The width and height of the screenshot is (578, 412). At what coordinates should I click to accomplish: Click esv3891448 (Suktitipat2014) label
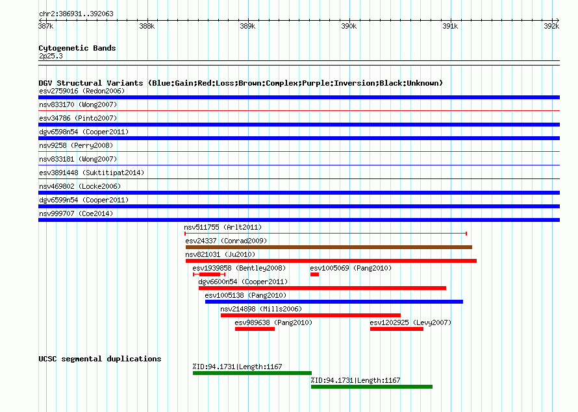coord(92,173)
